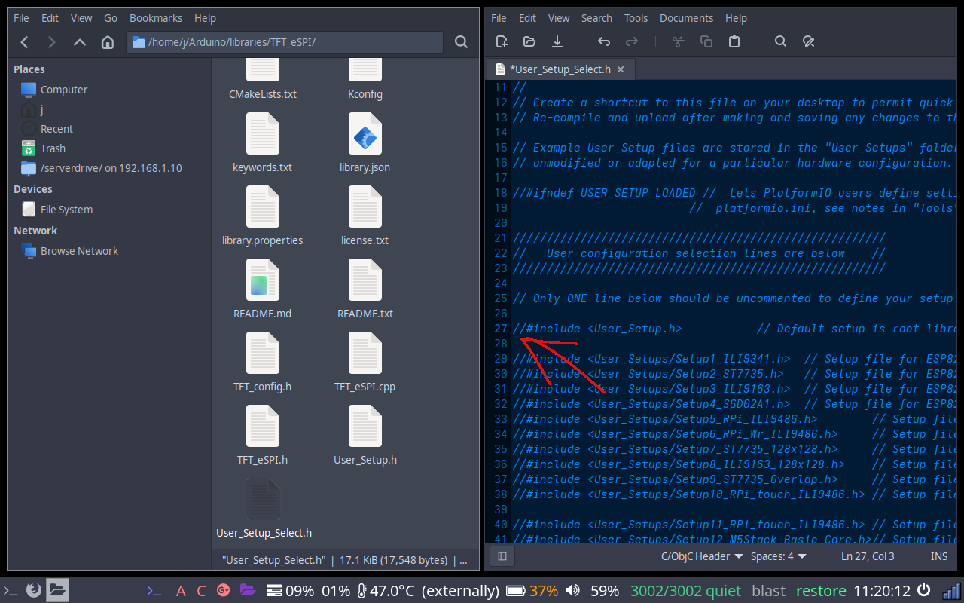Image resolution: width=964 pixels, height=603 pixels.
Task: Open /serverdrive/ on 192.168.1.10 location
Action: [x=111, y=168]
